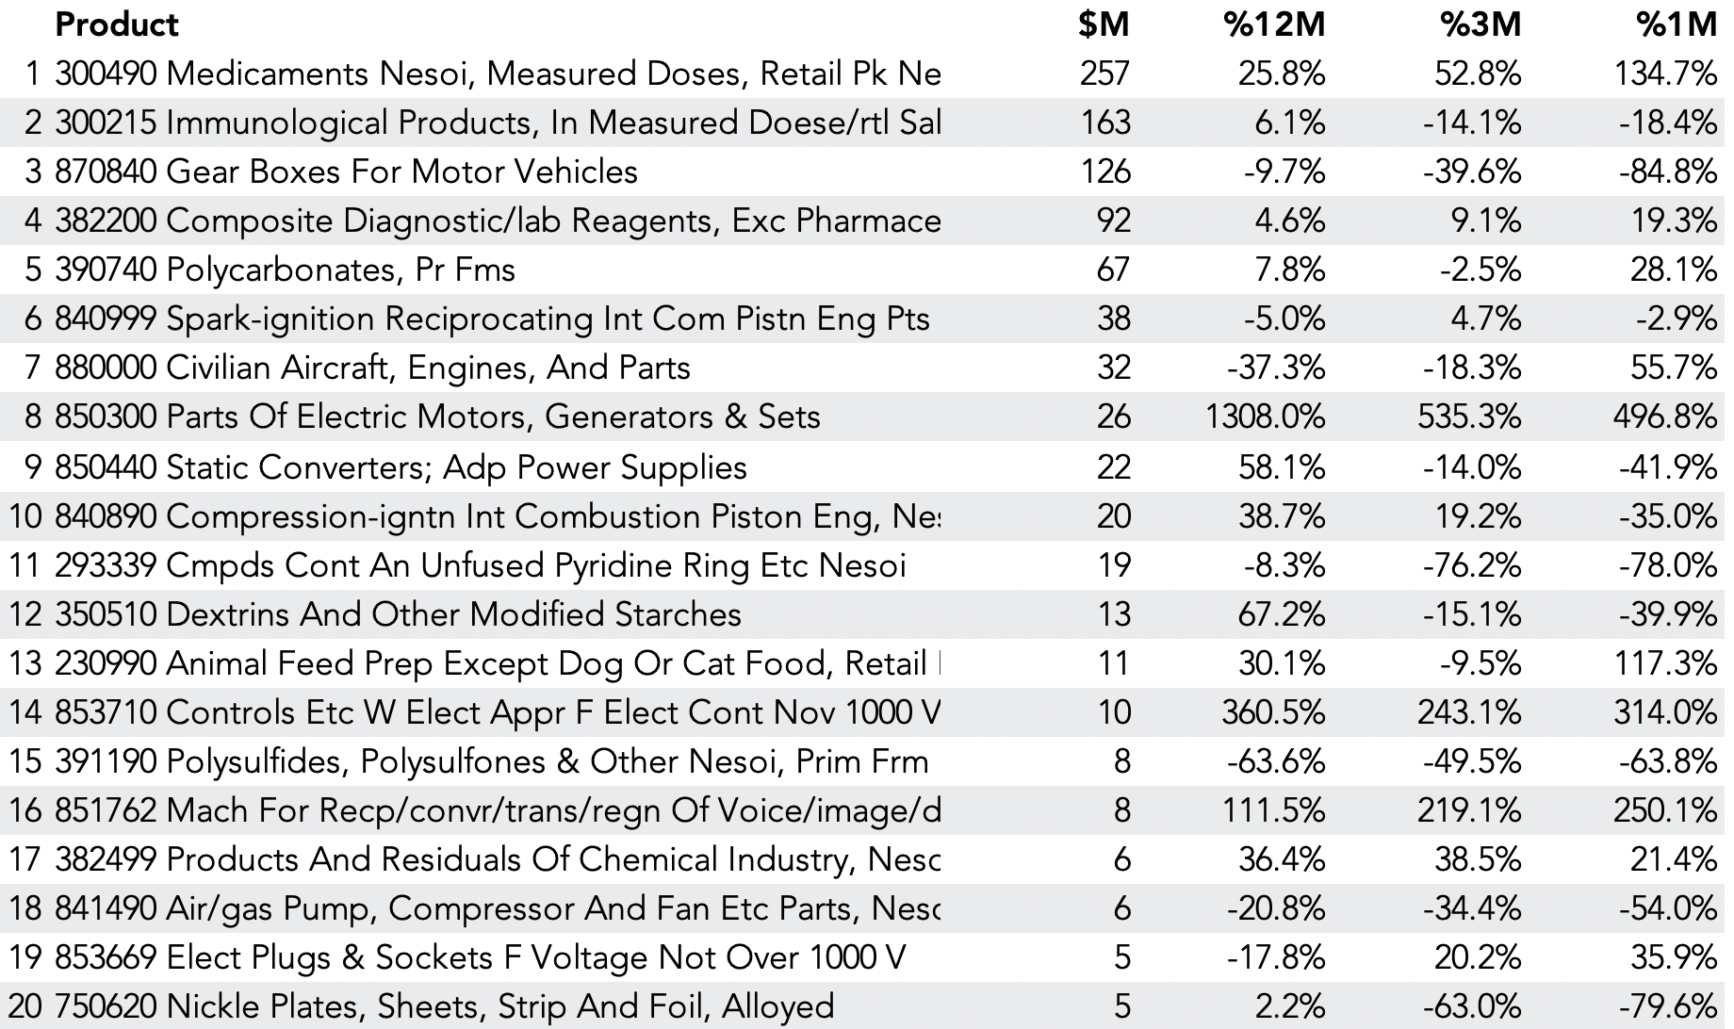Click Static Converters; Adp Power Supplies

coord(401,467)
